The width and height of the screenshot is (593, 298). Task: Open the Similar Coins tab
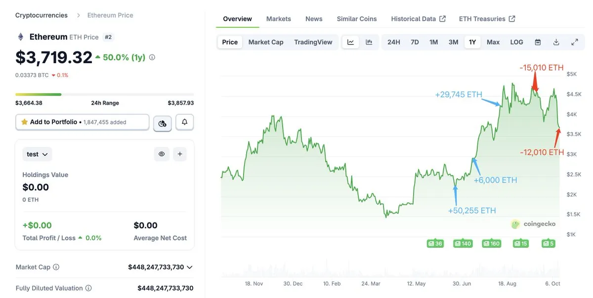click(356, 19)
